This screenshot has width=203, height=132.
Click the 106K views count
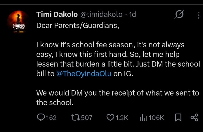click(x=156, y=118)
